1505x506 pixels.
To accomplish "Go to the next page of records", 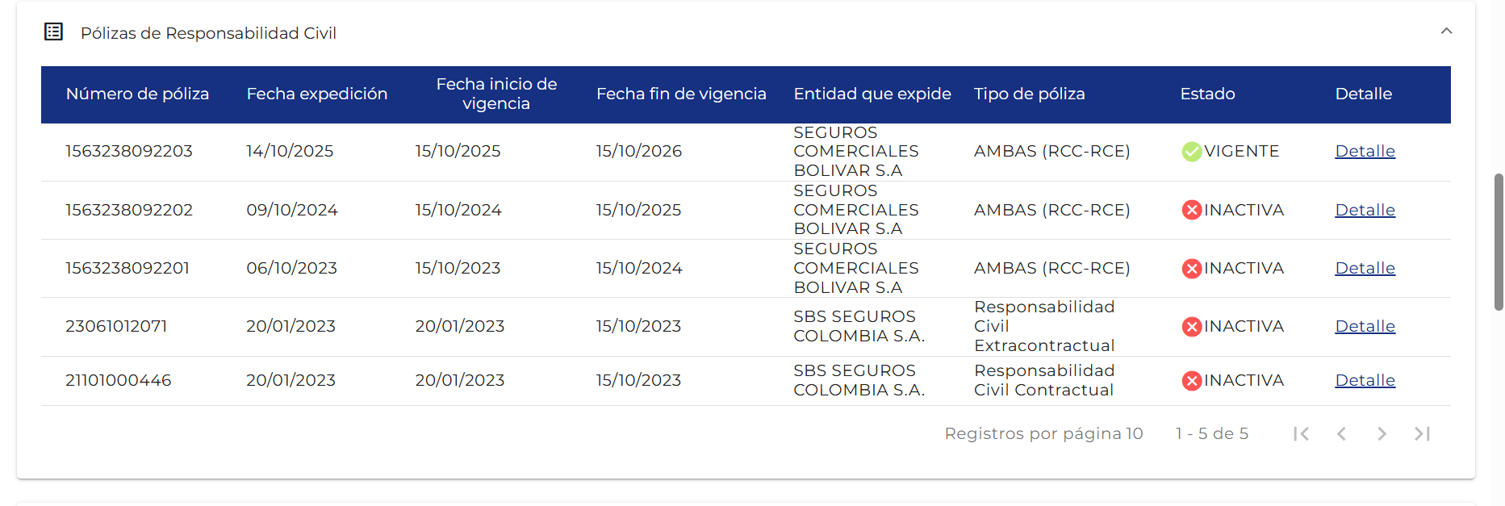I will 1382,434.
